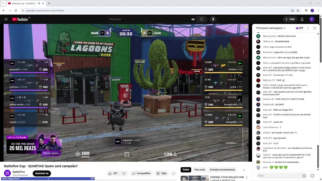The height and width of the screenshot is (181, 322).
Task: Open the YouTube account avatar menu
Action: click(312, 19)
